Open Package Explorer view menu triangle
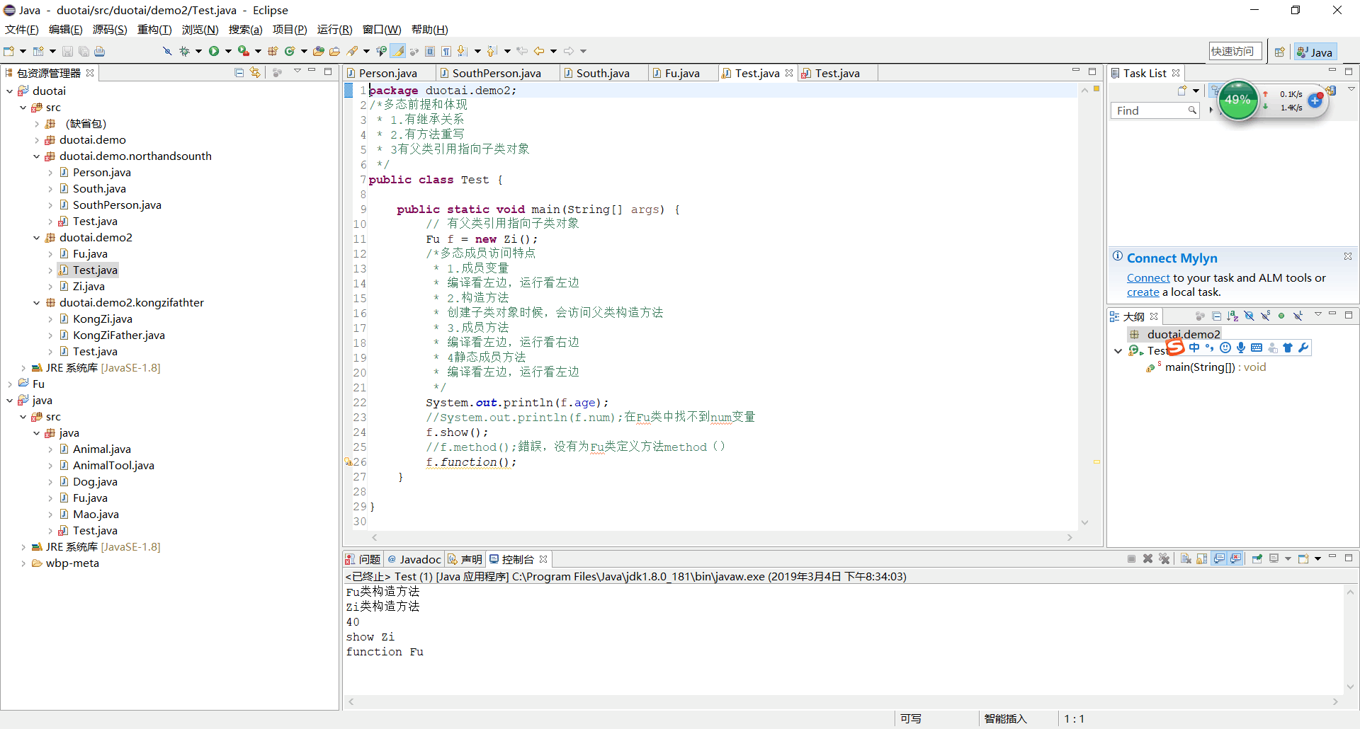Image resolution: width=1360 pixels, height=729 pixels. (x=297, y=71)
